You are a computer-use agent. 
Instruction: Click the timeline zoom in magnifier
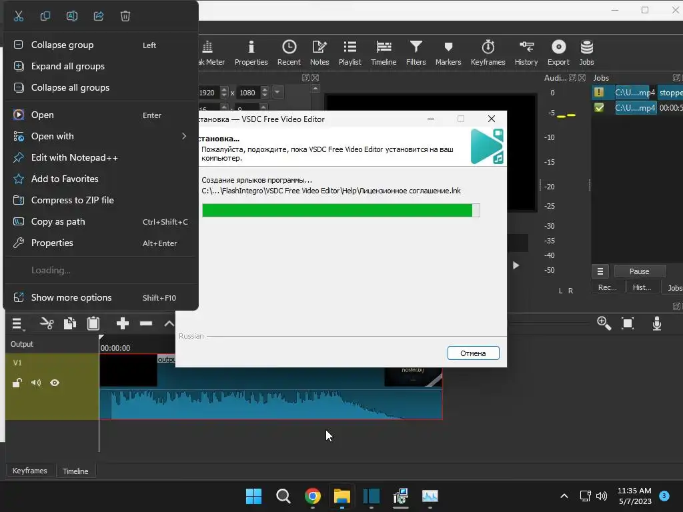pyautogui.click(x=604, y=323)
